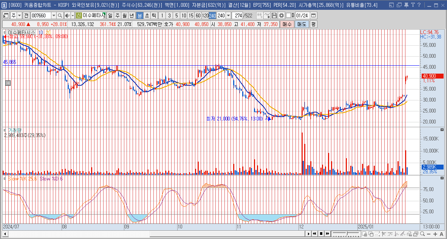Click the speaker sound icon
This screenshot has height=239, width=447.
pyautogui.click(x=67, y=15)
